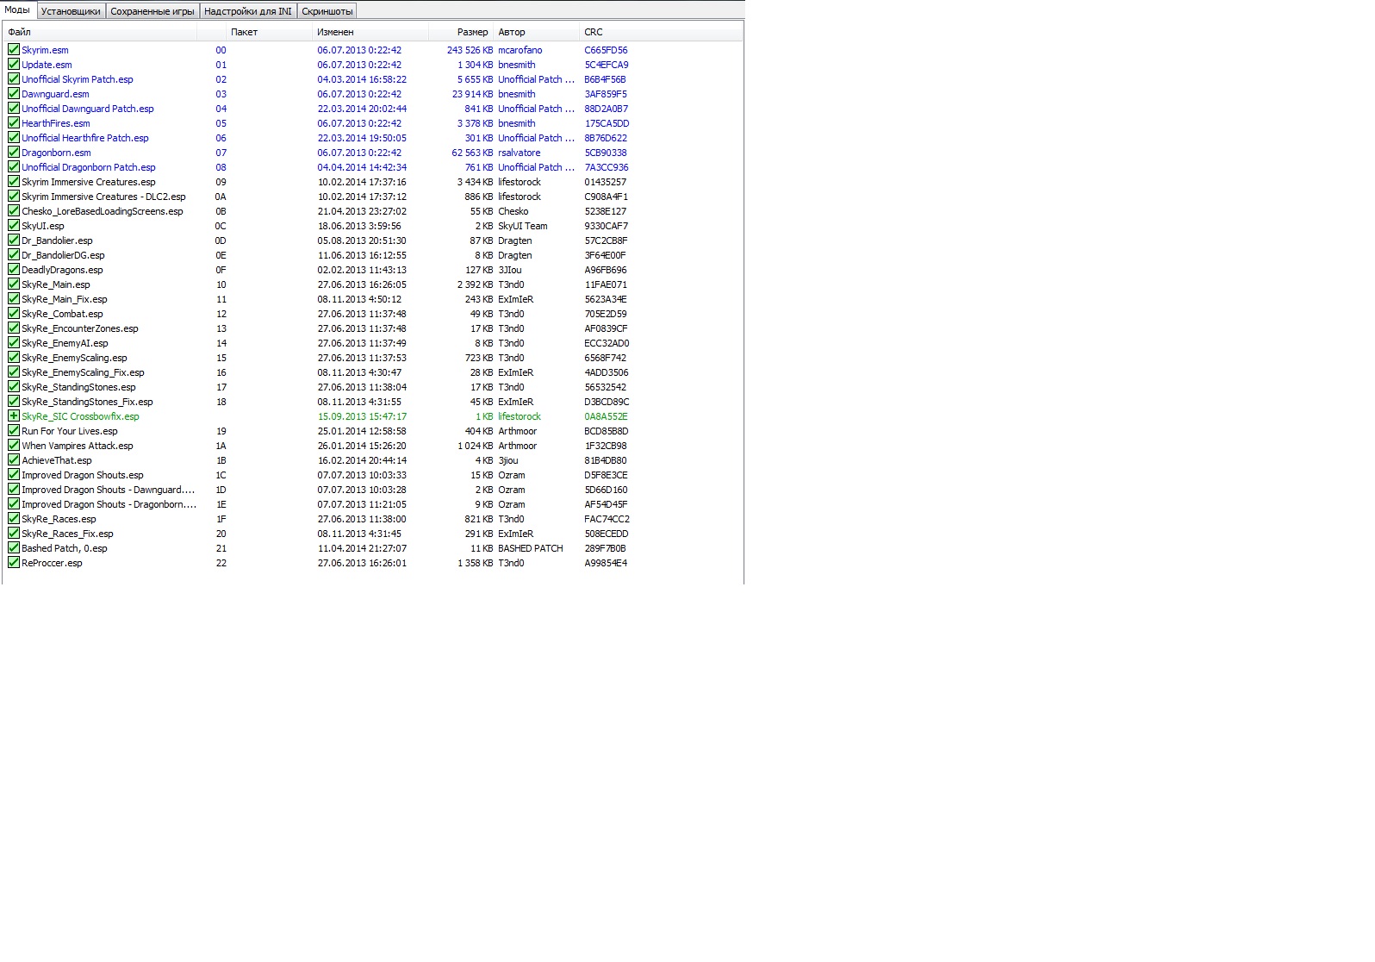
Task: Select the SkyRe_EncounterZones.esp file name
Action: coord(80,328)
